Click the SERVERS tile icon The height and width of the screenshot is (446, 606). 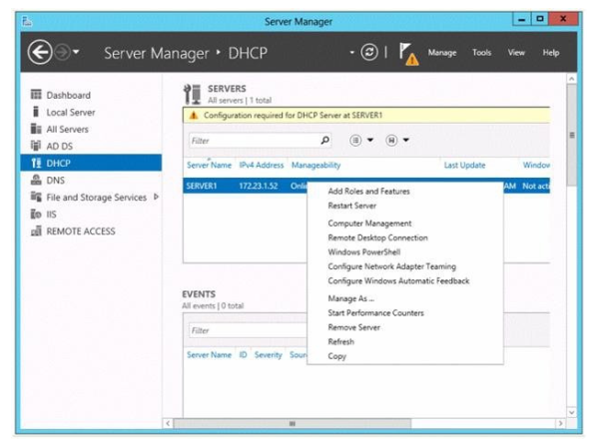click(192, 94)
